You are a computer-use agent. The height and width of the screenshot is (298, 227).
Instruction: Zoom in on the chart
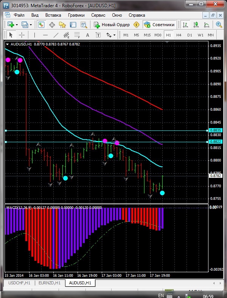click(219, 25)
